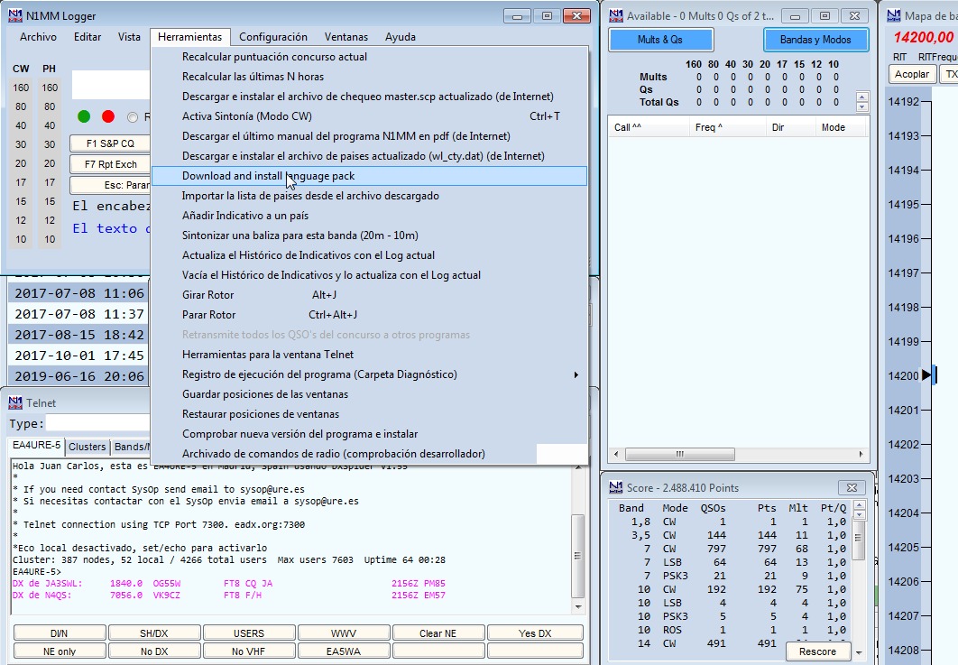The height and width of the screenshot is (665, 958).
Task: Choose Recalcular puntuación concurso actual
Action: (x=369, y=57)
